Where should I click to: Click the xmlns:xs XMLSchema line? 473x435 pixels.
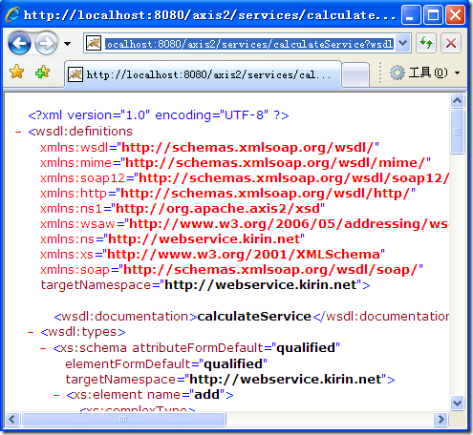(x=212, y=255)
